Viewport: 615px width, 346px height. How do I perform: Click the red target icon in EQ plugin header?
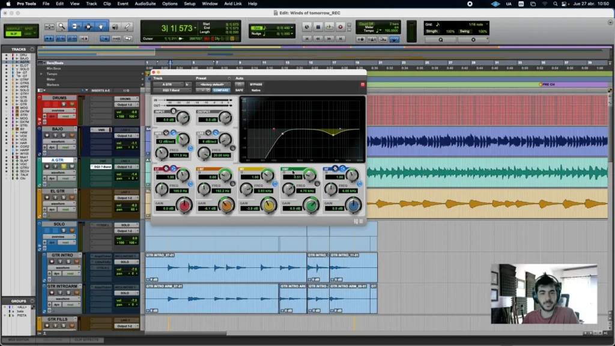pyautogui.click(x=362, y=84)
